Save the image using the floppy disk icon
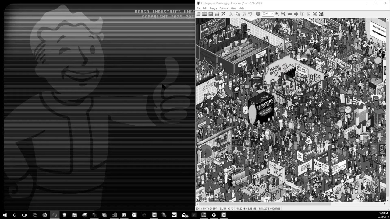 coord(211,14)
